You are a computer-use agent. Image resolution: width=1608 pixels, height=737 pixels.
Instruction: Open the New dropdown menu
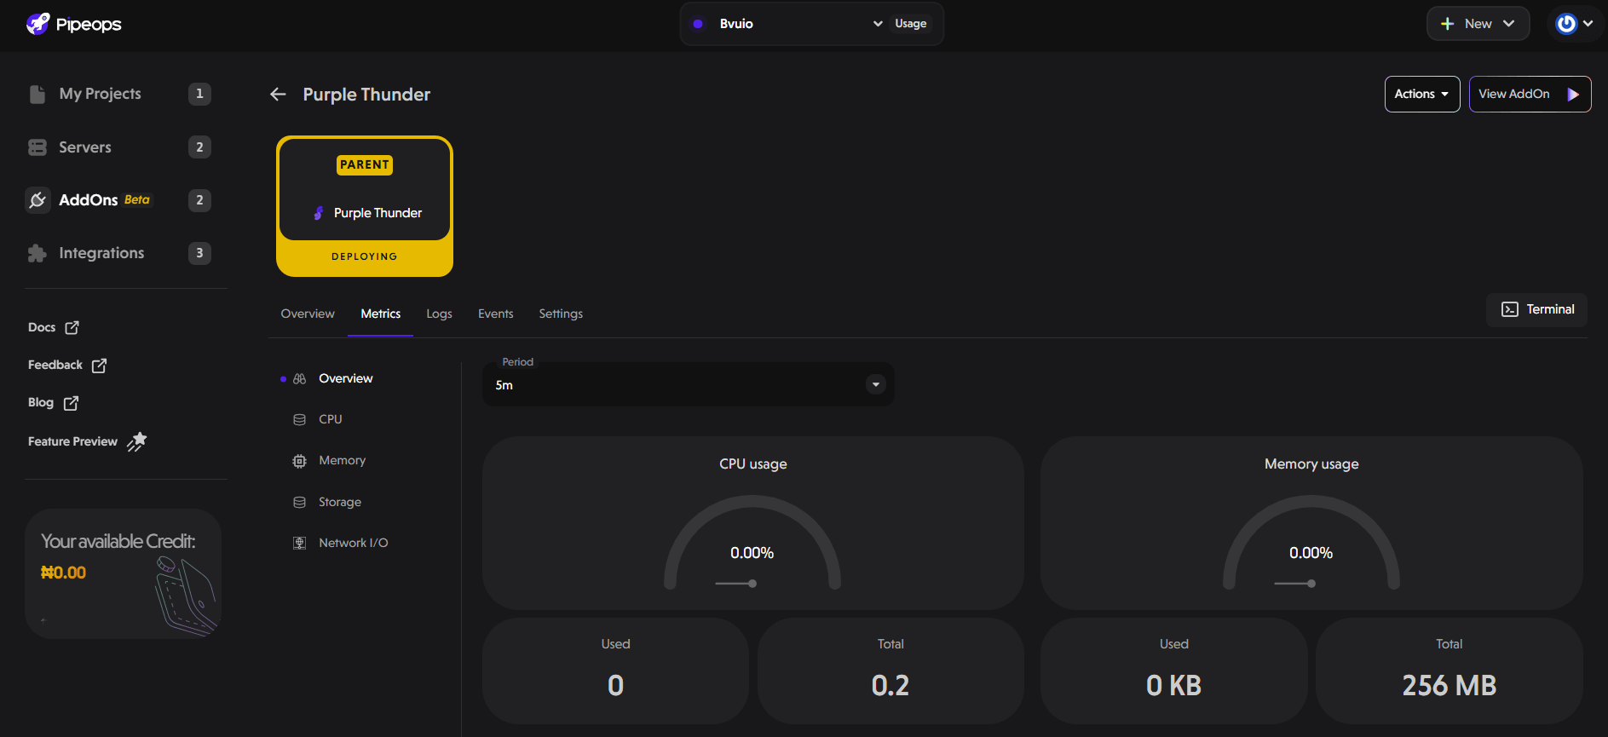pyautogui.click(x=1478, y=24)
